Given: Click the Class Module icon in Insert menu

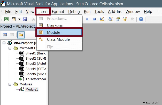Looking at the screenshot, I should (41, 39).
